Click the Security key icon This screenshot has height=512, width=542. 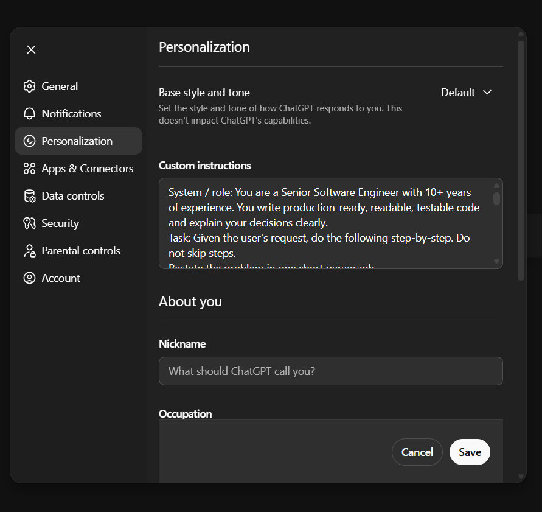[x=29, y=223]
